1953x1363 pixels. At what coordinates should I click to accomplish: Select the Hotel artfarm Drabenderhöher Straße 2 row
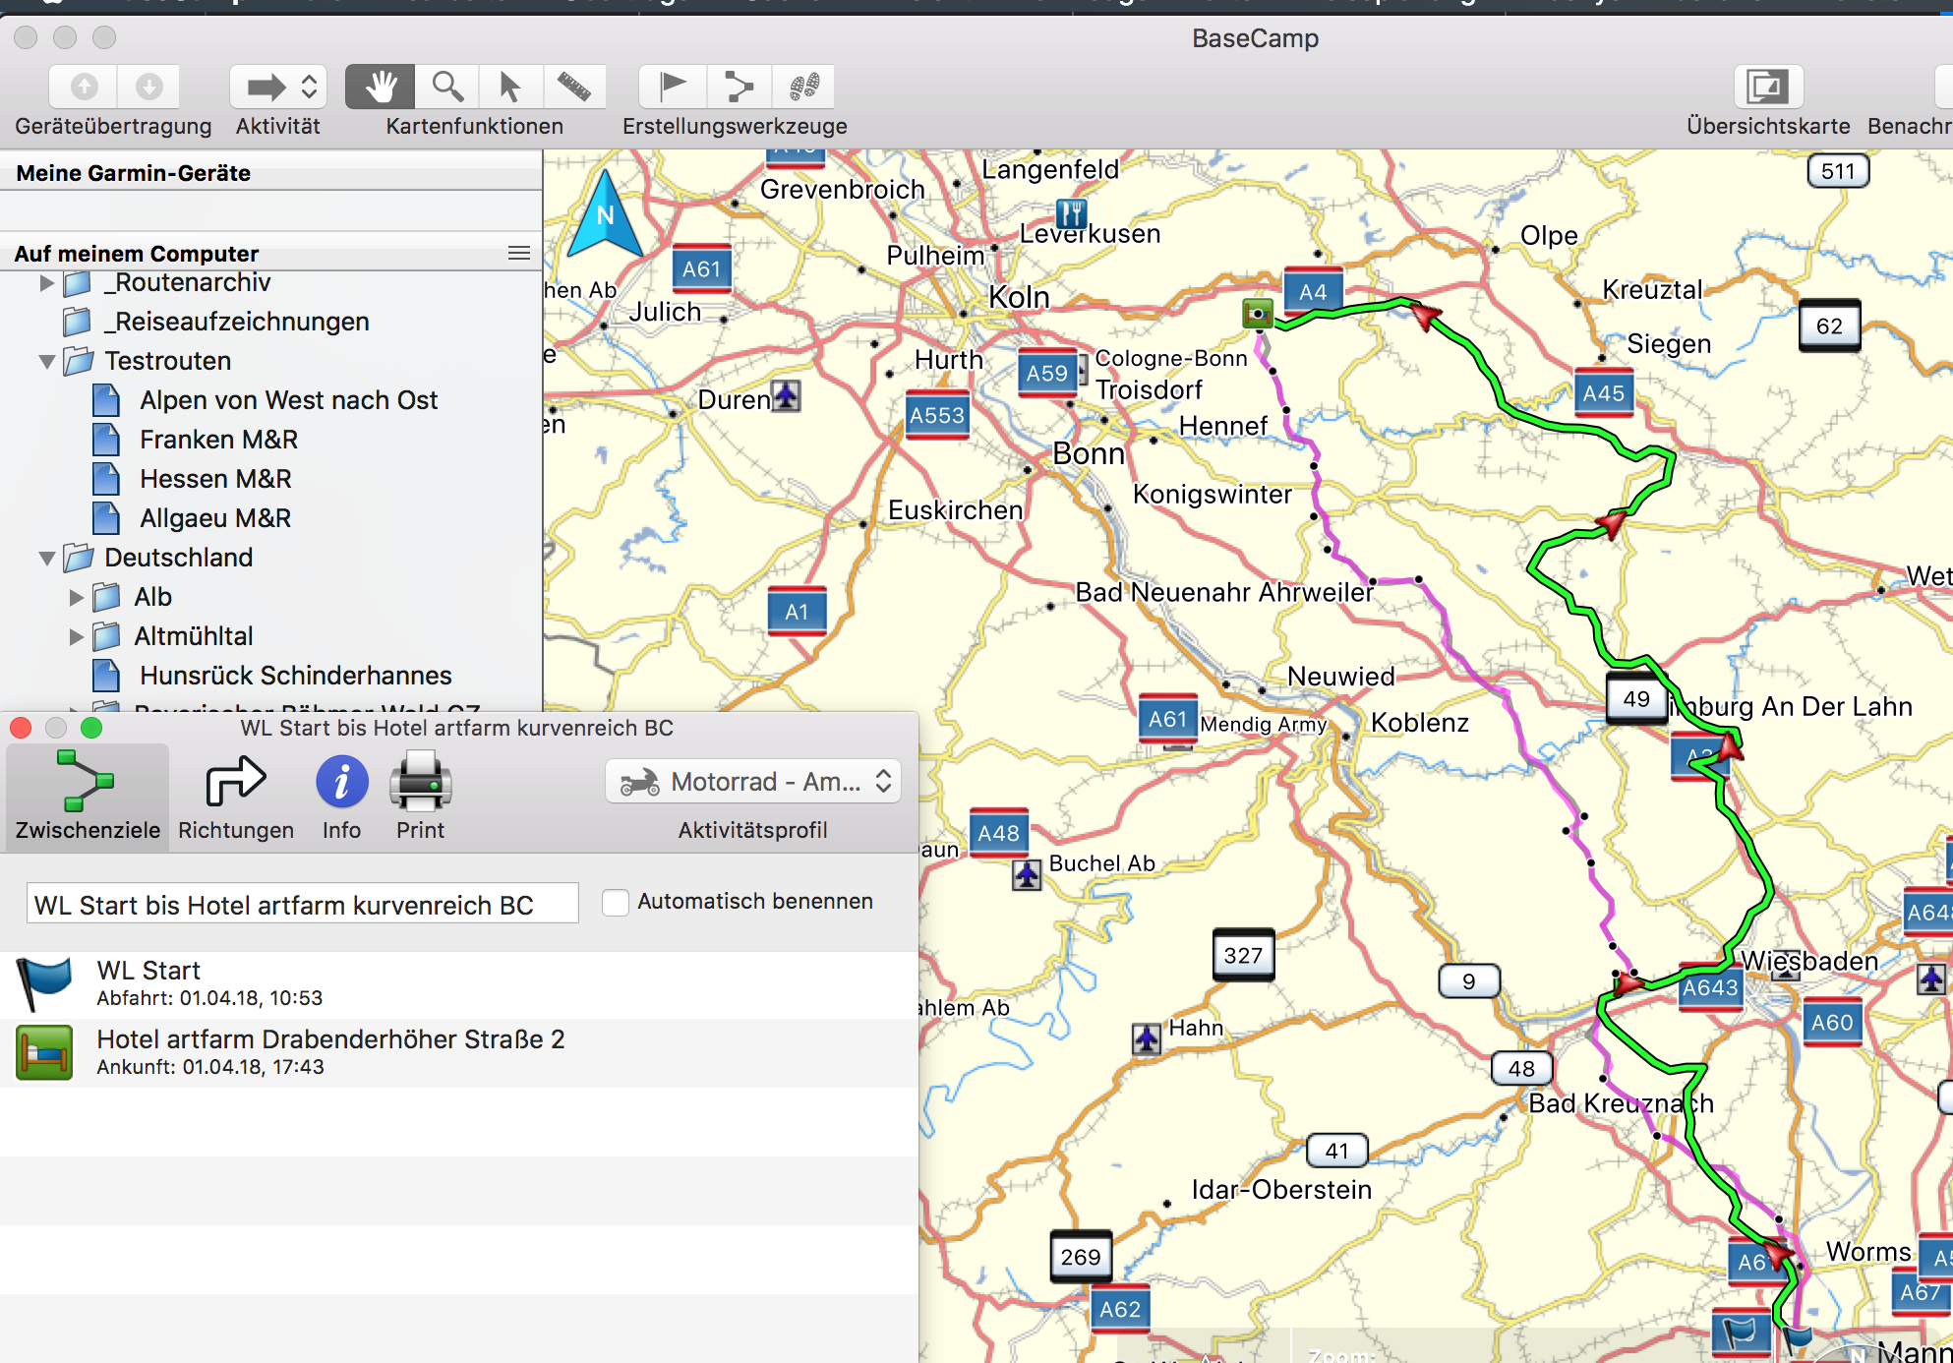pos(459,1053)
